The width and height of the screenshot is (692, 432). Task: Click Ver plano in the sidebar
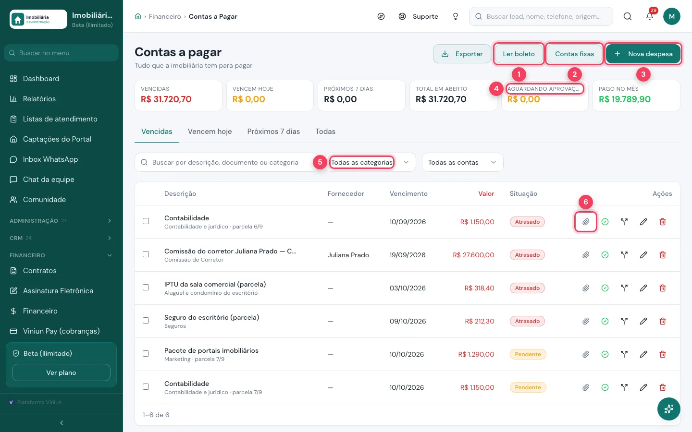pyautogui.click(x=61, y=372)
